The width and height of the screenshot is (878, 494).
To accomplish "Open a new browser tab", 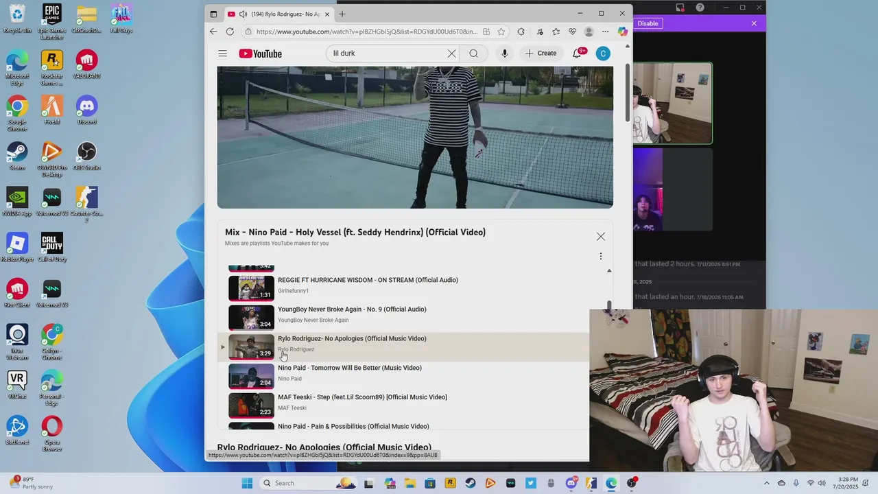I will tap(342, 14).
